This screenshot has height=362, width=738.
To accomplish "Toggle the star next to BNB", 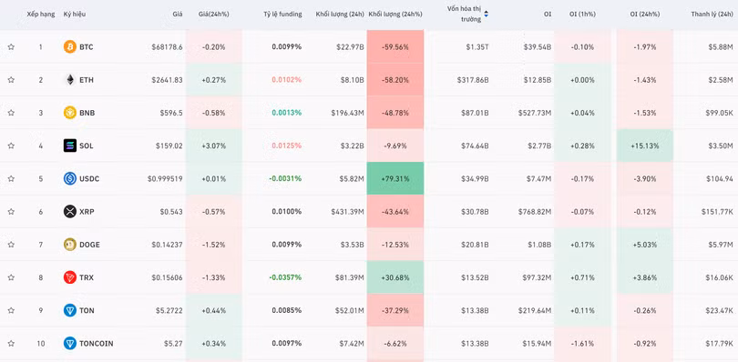I will coord(11,113).
